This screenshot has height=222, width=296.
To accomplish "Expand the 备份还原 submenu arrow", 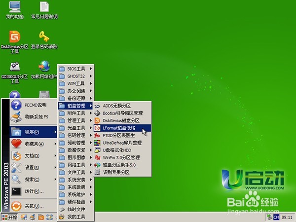I will tap(91, 98).
